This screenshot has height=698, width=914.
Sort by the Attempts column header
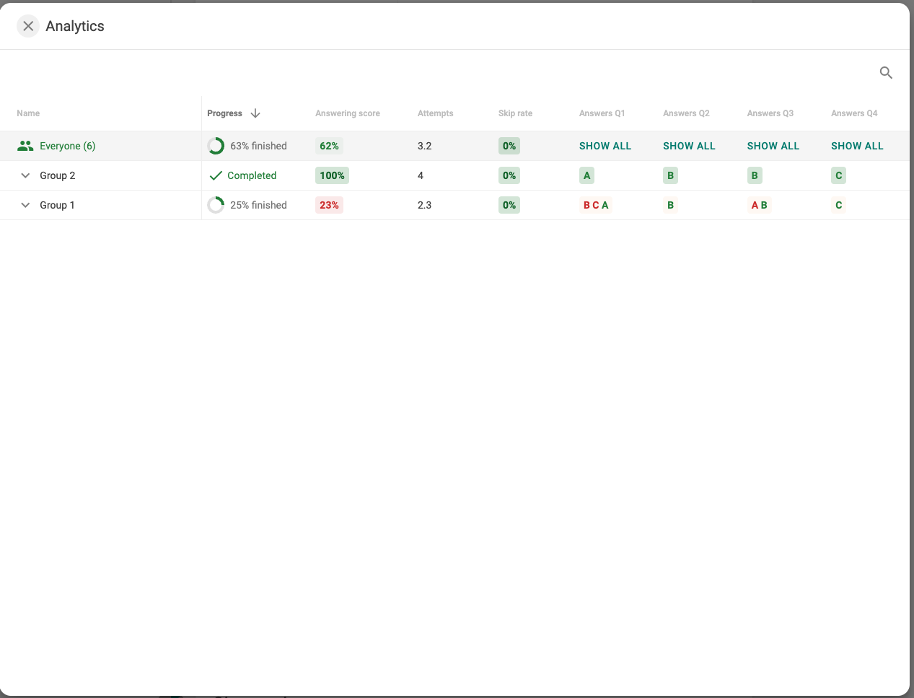point(436,113)
